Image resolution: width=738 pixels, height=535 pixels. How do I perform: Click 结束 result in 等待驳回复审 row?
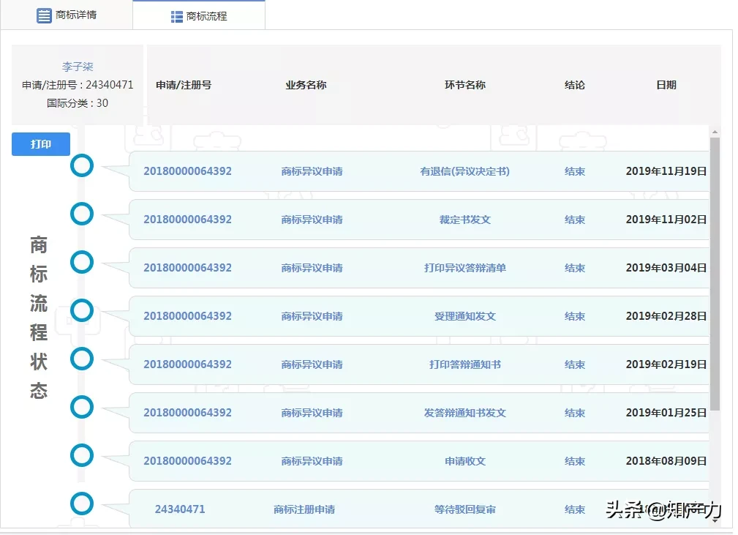tap(575, 509)
